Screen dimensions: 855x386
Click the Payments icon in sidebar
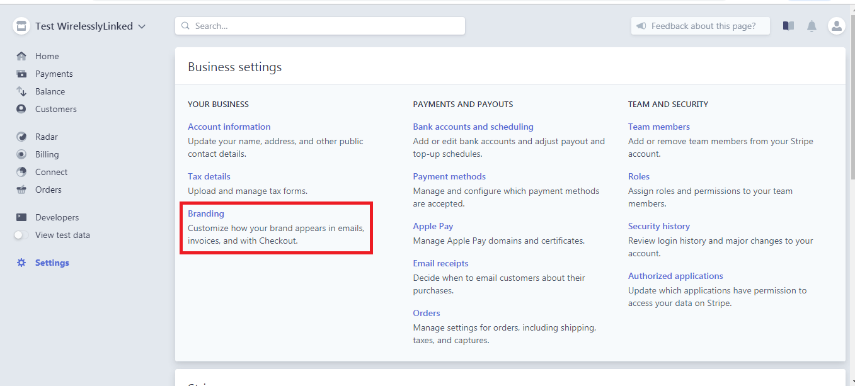21,74
